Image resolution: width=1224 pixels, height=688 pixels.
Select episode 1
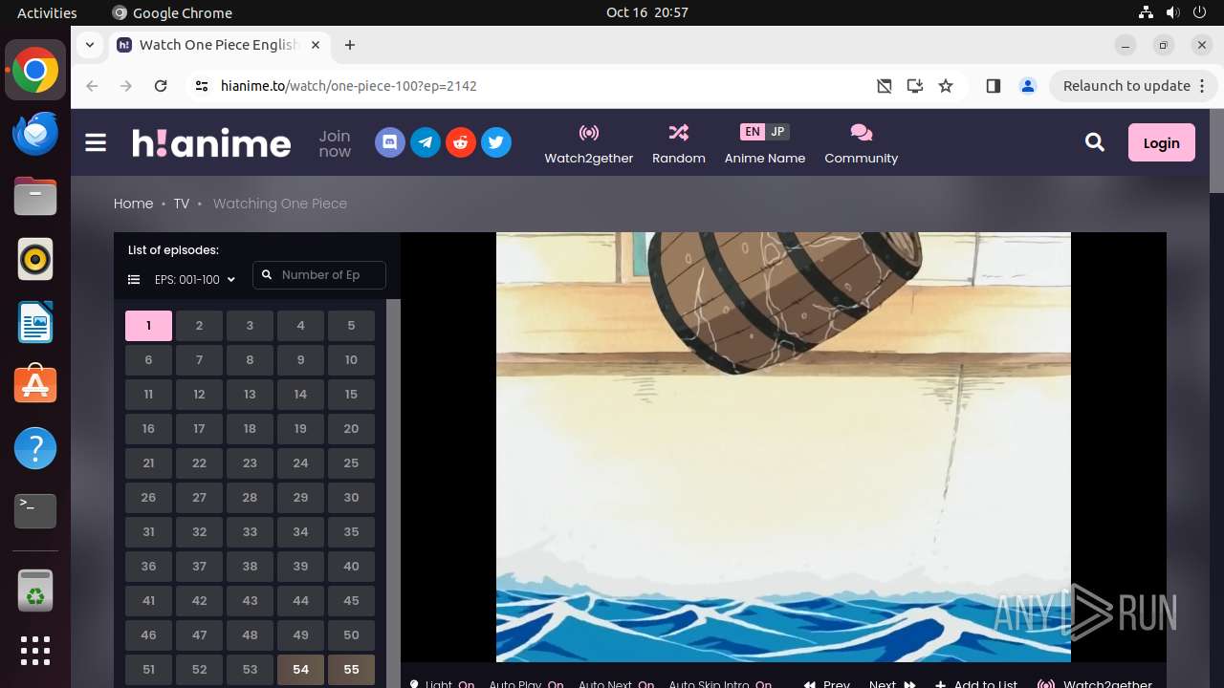pos(148,326)
